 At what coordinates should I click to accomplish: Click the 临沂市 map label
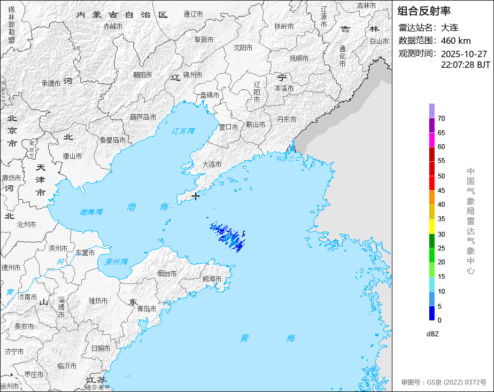(x=67, y=366)
